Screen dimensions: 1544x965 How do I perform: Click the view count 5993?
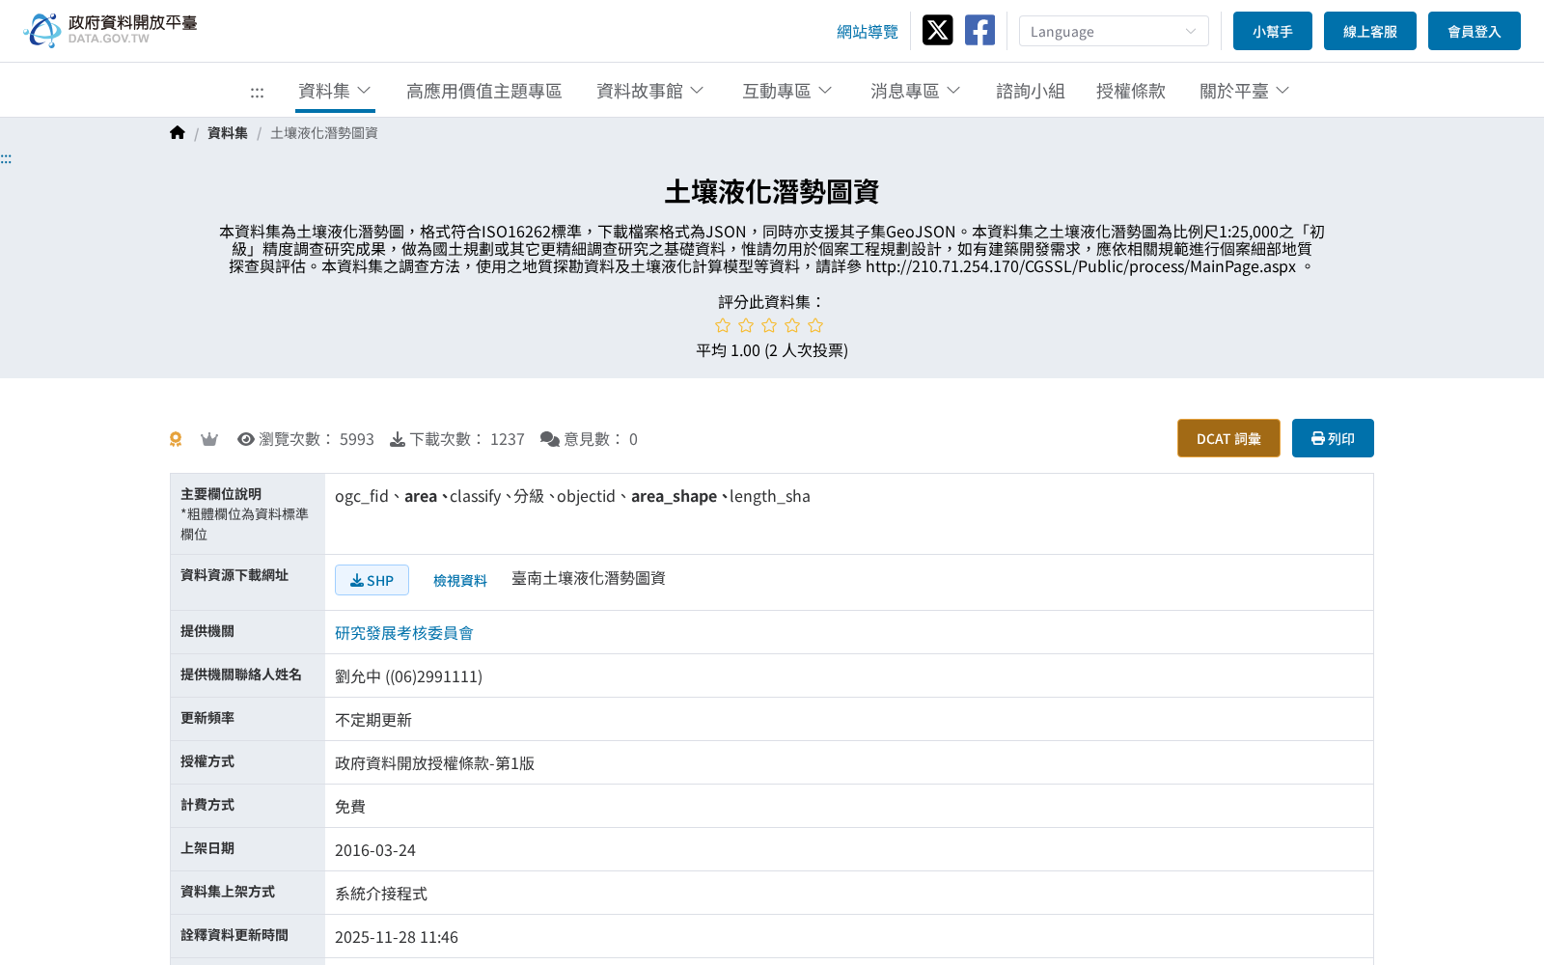point(357,439)
